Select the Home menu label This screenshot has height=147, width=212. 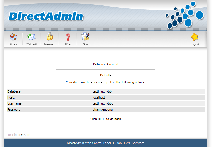point(14,44)
